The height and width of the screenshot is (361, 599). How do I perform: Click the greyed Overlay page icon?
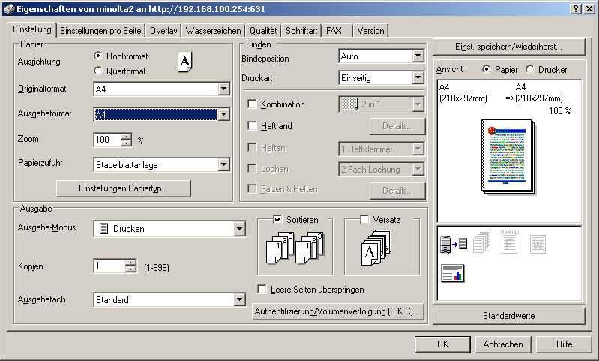509,243
